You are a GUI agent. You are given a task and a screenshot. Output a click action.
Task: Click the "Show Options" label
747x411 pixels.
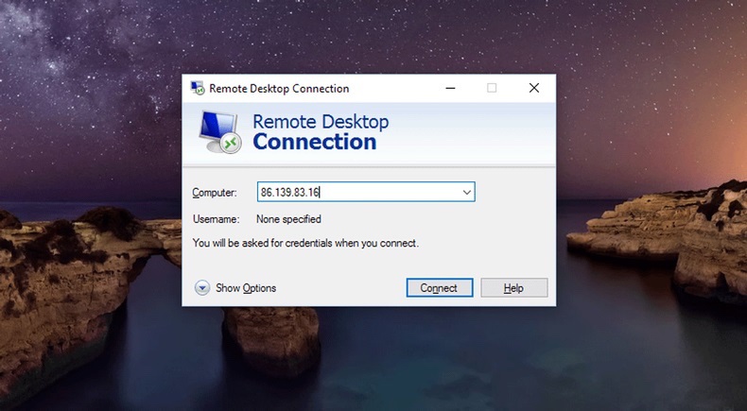[x=246, y=288]
